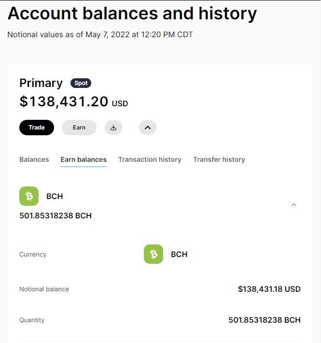This screenshot has width=321, height=343.
Task: Click the 501.85318238 BCH amount under BCH header
Action: (56, 215)
